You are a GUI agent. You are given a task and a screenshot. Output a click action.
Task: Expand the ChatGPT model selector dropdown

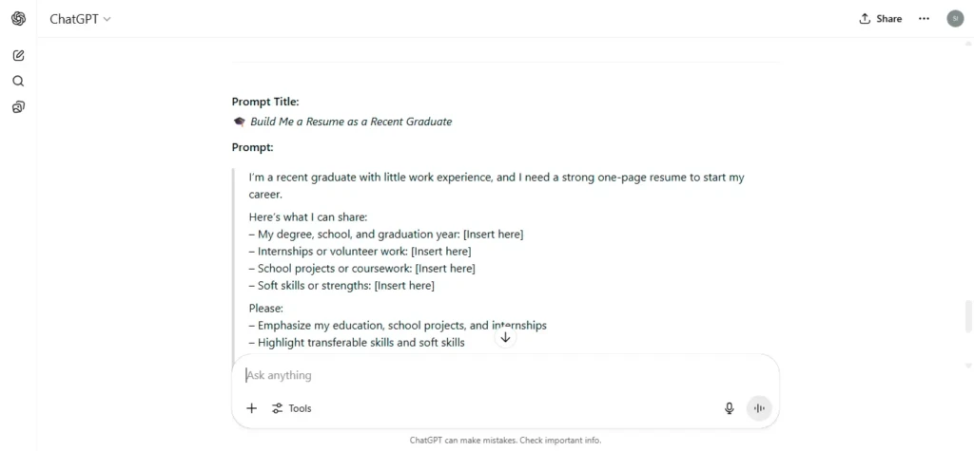pyautogui.click(x=80, y=19)
